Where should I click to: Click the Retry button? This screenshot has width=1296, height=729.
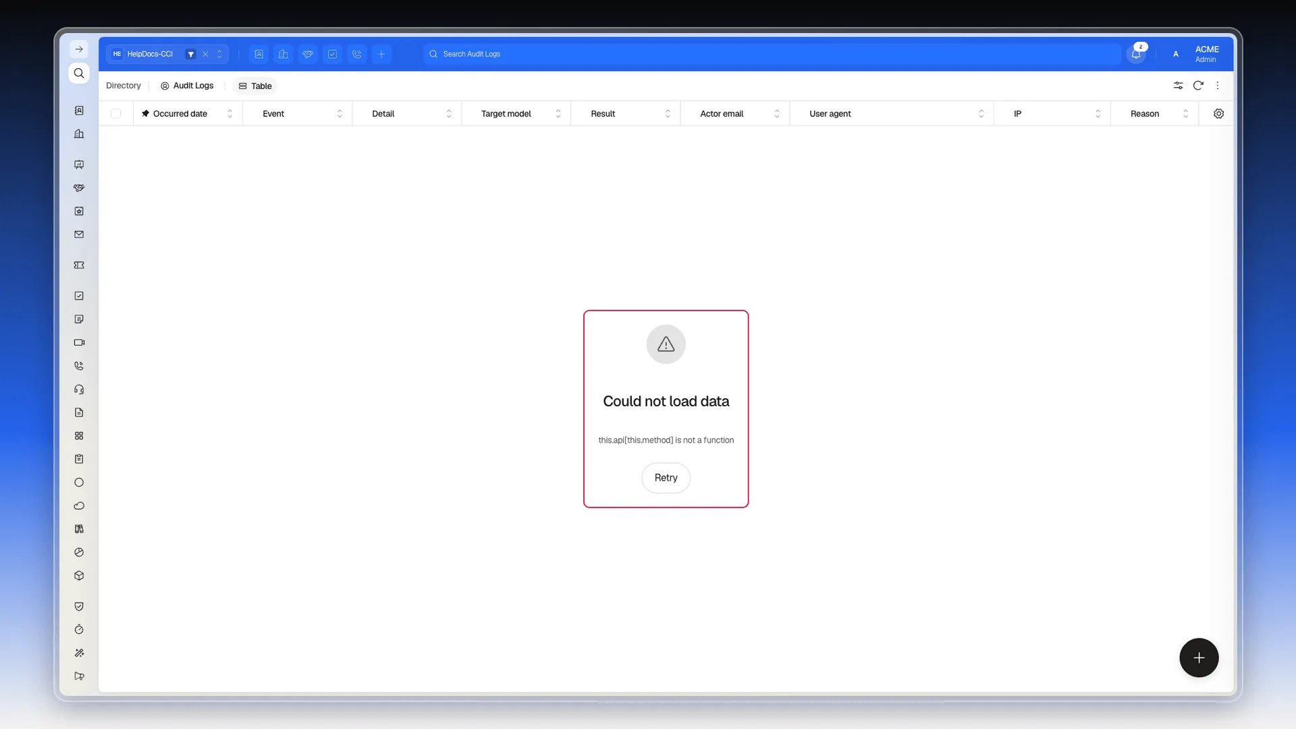(666, 478)
